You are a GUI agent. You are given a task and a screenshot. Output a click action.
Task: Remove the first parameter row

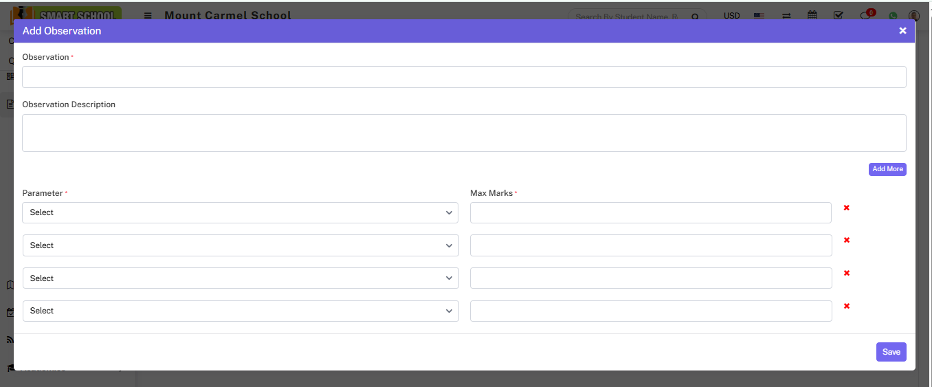tap(846, 208)
